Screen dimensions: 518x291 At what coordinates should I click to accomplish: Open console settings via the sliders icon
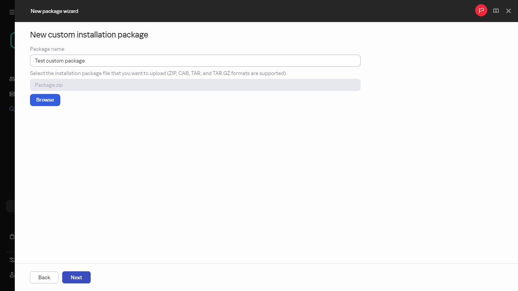[12, 260]
